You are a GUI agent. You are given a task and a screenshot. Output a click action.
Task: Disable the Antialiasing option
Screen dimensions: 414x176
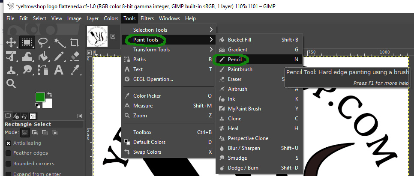9,143
